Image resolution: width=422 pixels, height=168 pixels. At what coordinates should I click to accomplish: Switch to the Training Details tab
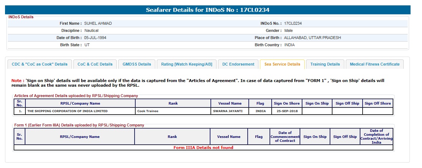click(325, 64)
